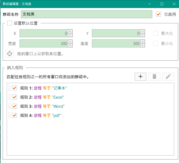Enable the 设置默认位置 checkbox

pyautogui.click(x=10, y=23)
